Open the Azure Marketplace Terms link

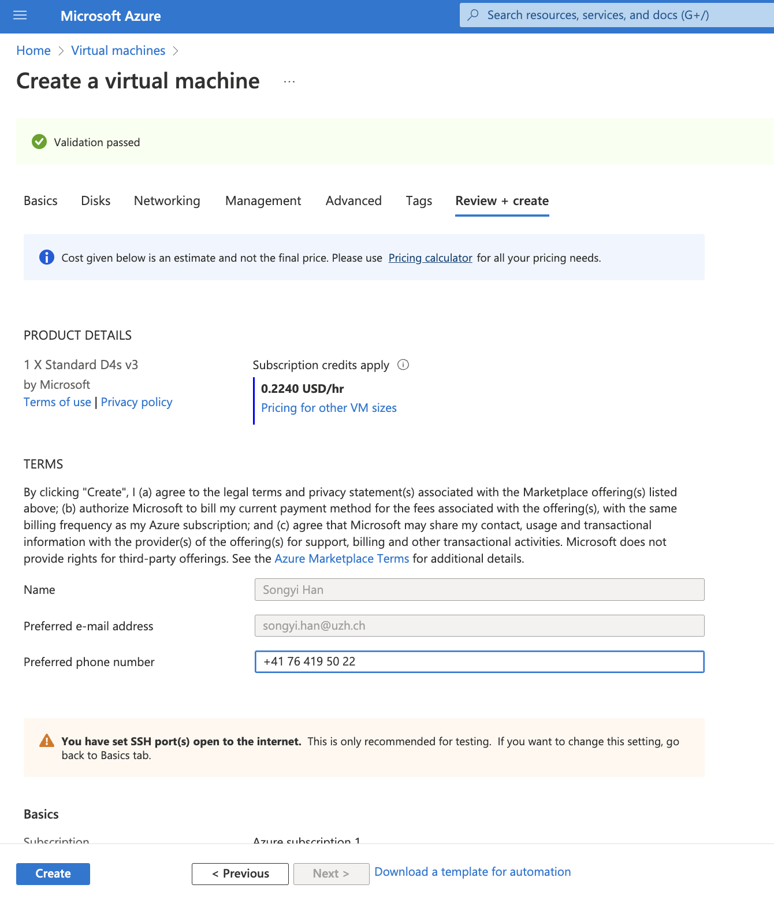pos(342,559)
